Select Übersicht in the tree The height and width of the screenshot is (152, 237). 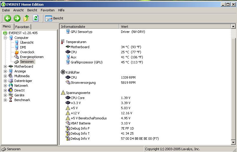point(27,42)
